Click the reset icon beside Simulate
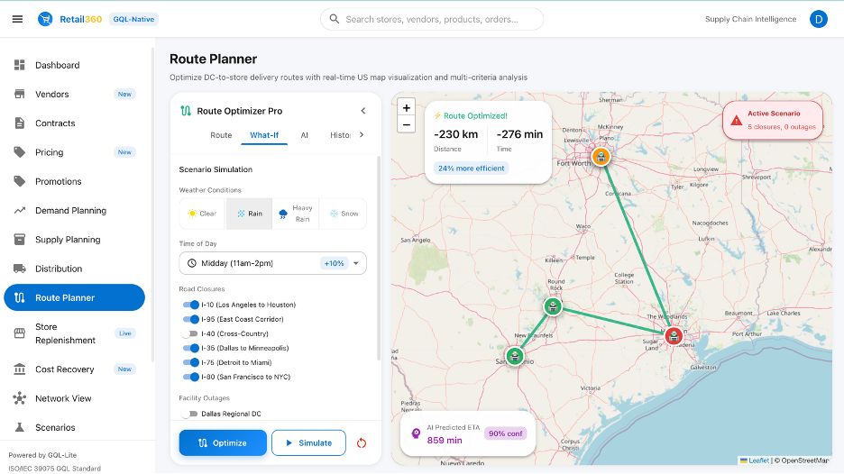 [x=362, y=442]
